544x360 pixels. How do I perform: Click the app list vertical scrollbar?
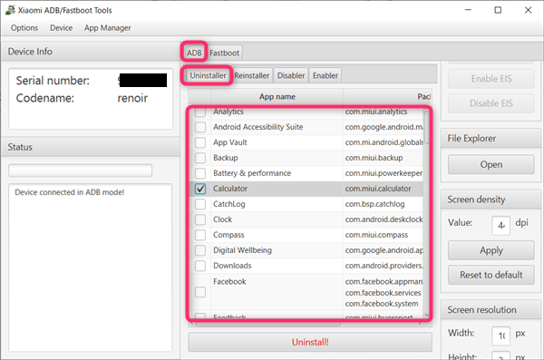(427, 127)
